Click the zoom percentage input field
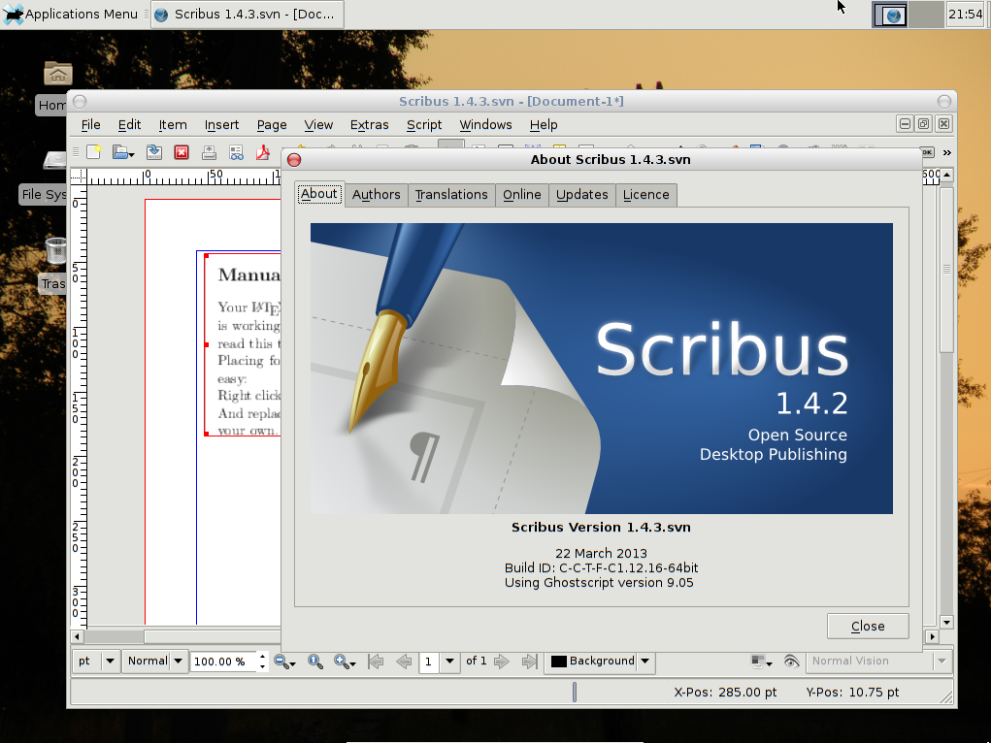991x743 pixels. (x=224, y=662)
